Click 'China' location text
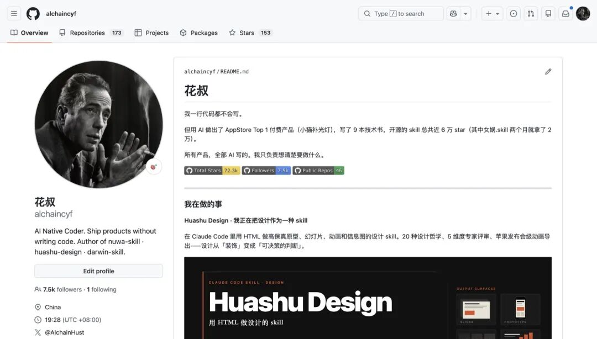597x339 pixels. (x=53, y=307)
